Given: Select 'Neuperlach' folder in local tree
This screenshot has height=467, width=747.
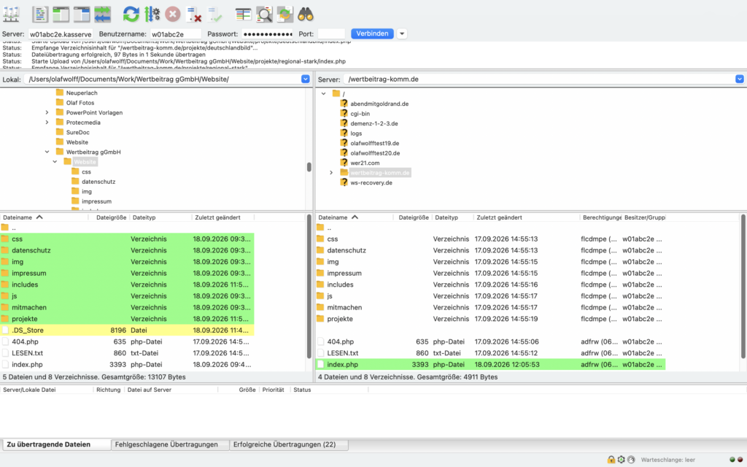Looking at the screenshot, I should (x=82, y=93).
